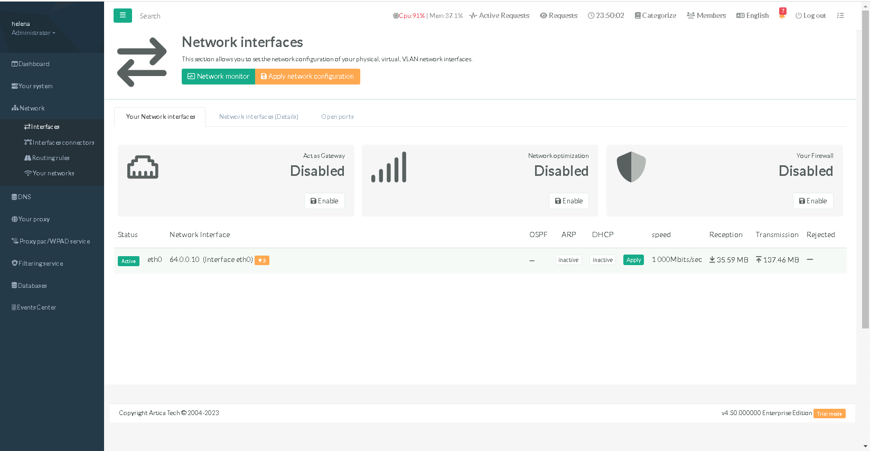Click the Requests eye icon link
The width and height of the screenshot is (870, 451).
coord(558,16)
